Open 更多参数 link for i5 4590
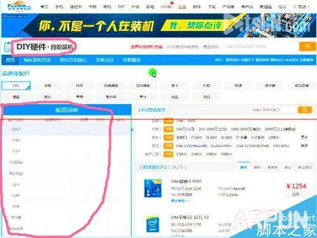 click(179, 201)
